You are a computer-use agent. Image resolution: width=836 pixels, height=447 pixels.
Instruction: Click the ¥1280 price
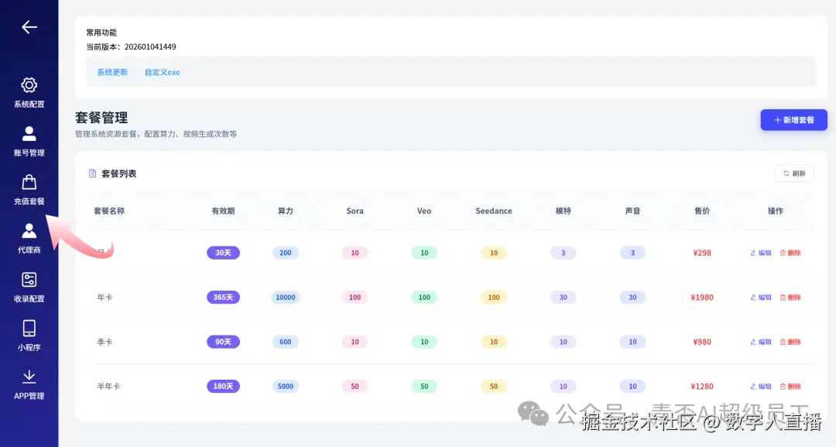(701, 387)
